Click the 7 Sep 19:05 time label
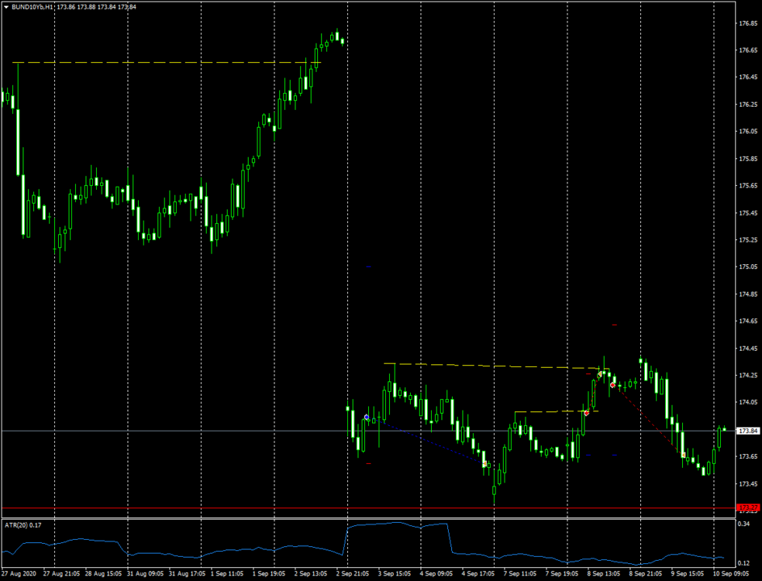The image size is (762, 581). [562, 574]
